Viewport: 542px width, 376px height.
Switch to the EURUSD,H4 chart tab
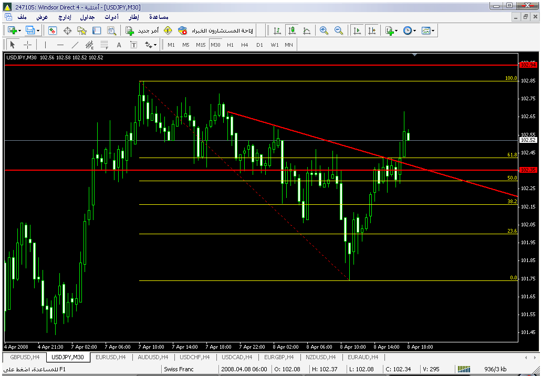pos(110,357)
